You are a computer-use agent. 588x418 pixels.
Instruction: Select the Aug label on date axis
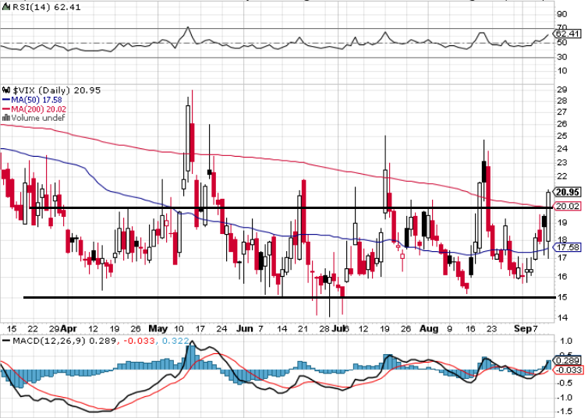[x=429, y=329]
